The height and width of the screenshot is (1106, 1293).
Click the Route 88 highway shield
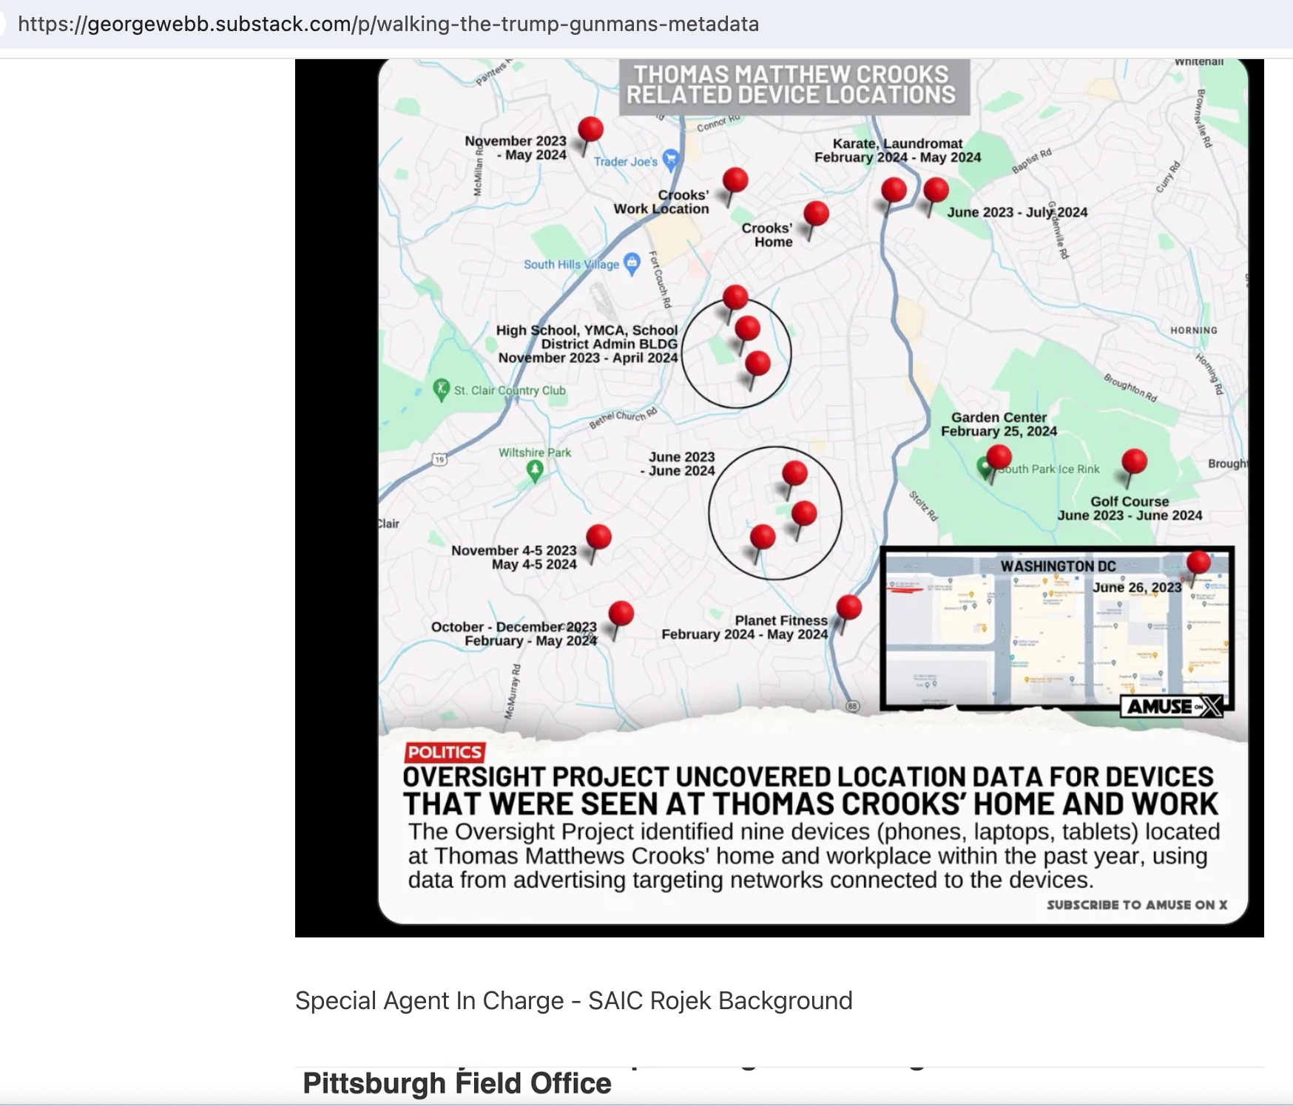(852, 706)
